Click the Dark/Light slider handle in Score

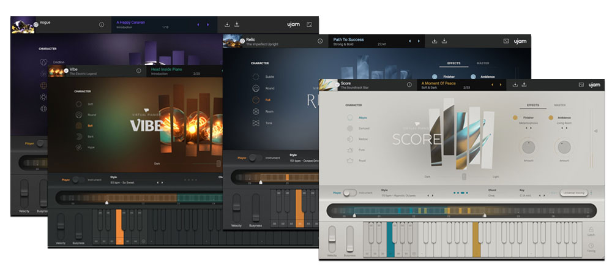(464, 176)
